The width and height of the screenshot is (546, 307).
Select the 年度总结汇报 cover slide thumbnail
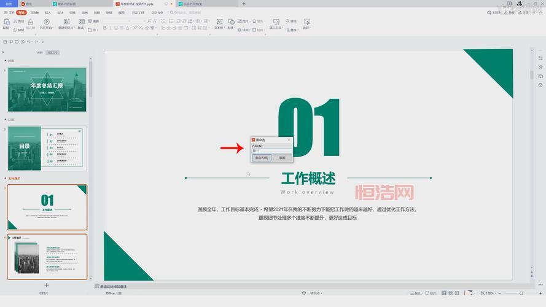coord(47,90)
